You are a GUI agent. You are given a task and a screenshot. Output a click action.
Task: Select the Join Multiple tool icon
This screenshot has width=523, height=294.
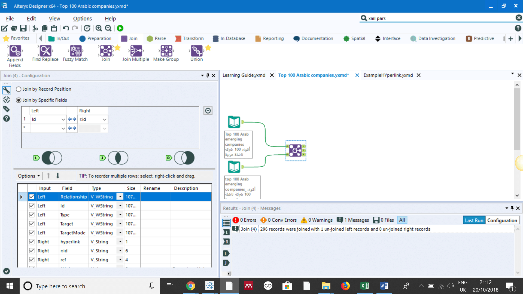pos(136,51)
